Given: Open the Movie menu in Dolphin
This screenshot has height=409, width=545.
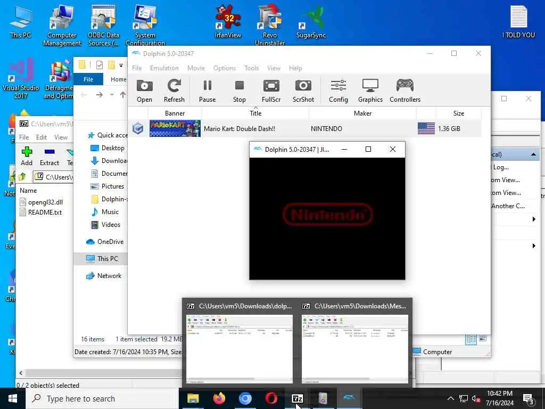Looking at the screenshot, I should point(196,68).
